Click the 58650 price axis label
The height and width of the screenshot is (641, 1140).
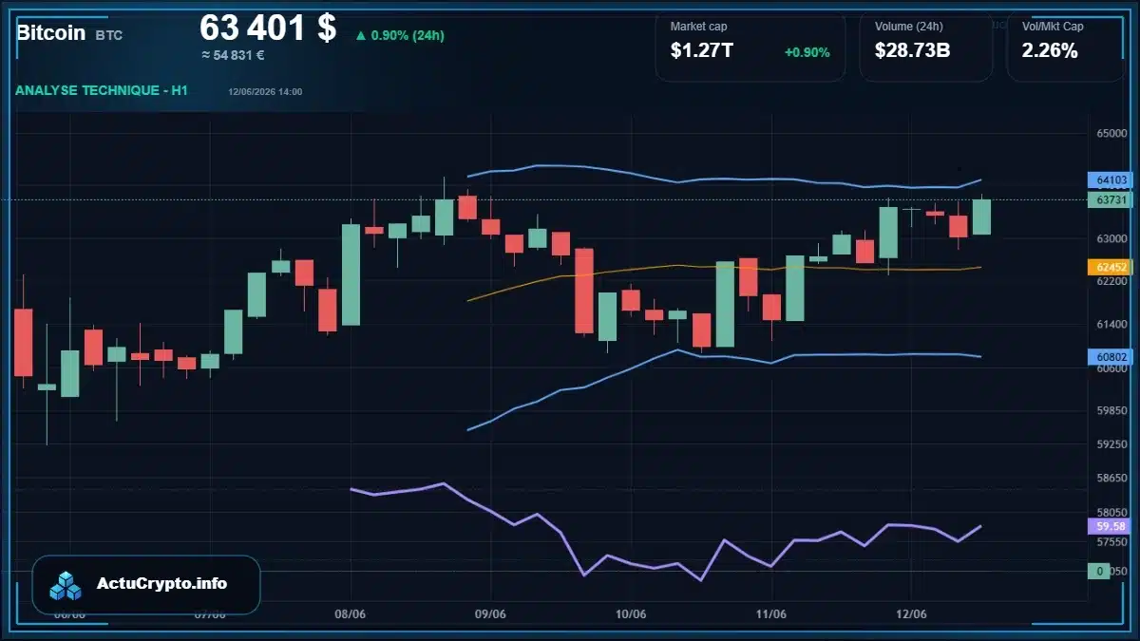click(1111, 479)
